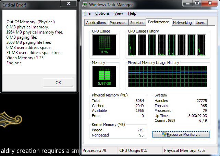Click the CPU Usage 0 % meter
220x156 pixels.
click(x=104, y=45)
